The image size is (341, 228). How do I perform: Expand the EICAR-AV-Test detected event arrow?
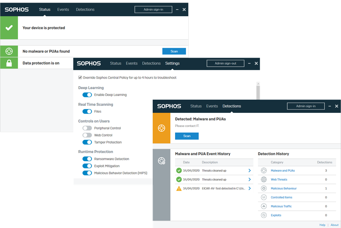250,188
